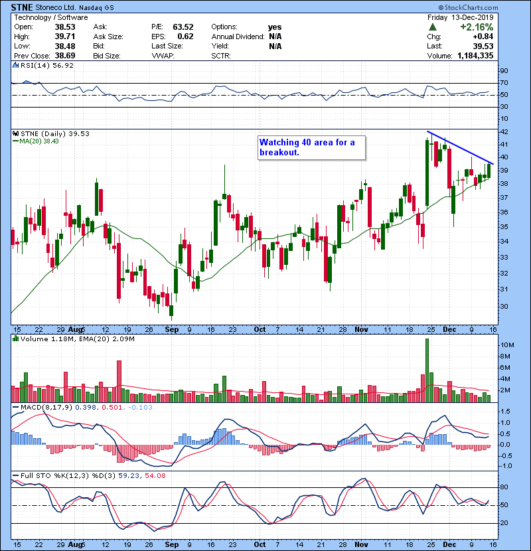This screenshot has width=531, height=551.
Task: Click the 'Nasdaq GS' exchange label
Action: (x=96, y=8)
